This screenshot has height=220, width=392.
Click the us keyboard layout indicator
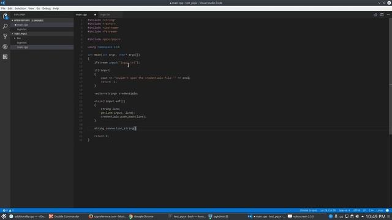point(341,216)
